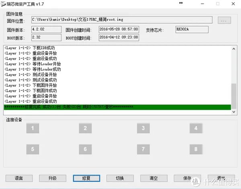Select log line 等待Loader开始
Image resolution: width=241 pixels, height=189 pixels.
(x=33, y=64)
